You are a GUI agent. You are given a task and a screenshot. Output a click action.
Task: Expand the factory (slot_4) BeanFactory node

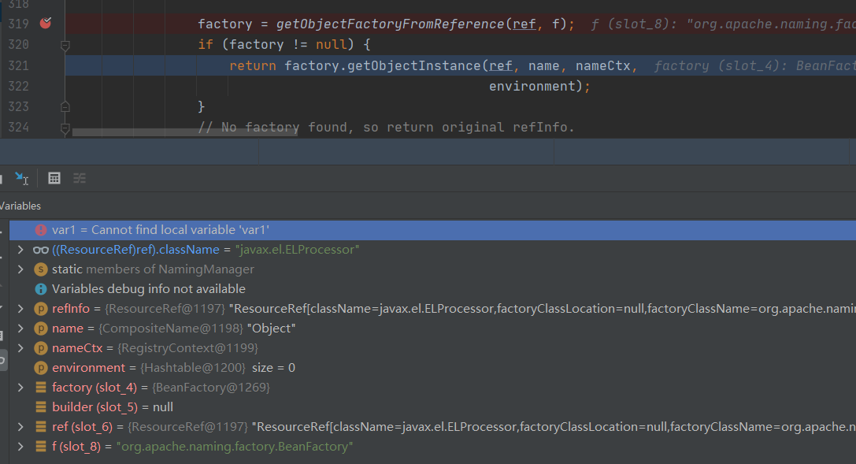pos(20,388)
